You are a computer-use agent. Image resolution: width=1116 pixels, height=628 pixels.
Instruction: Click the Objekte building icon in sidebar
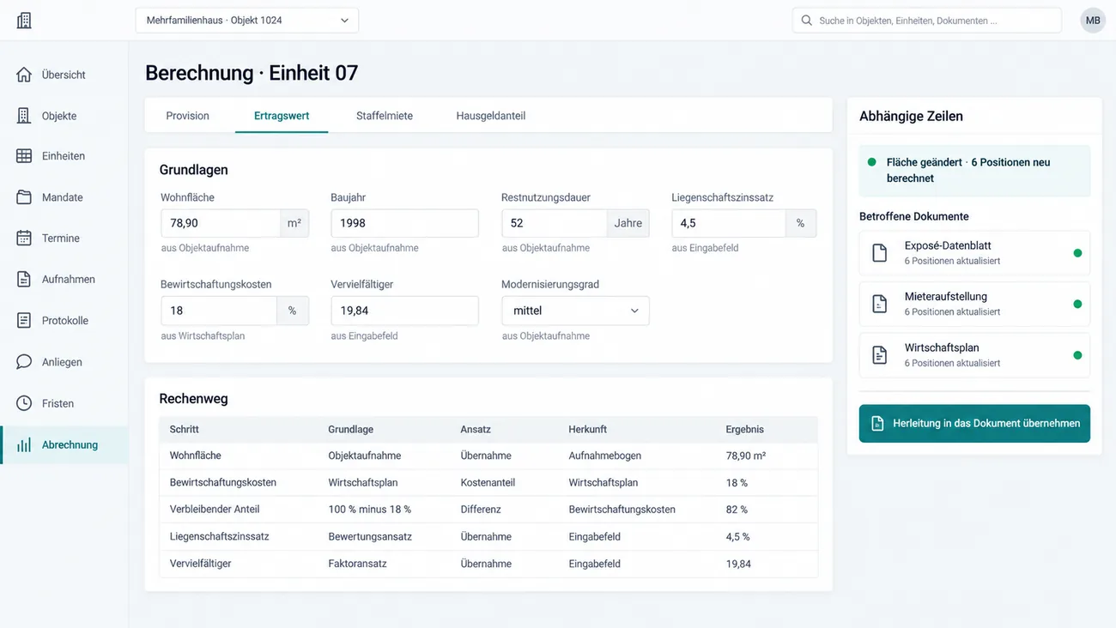click(x=24, y=116)
